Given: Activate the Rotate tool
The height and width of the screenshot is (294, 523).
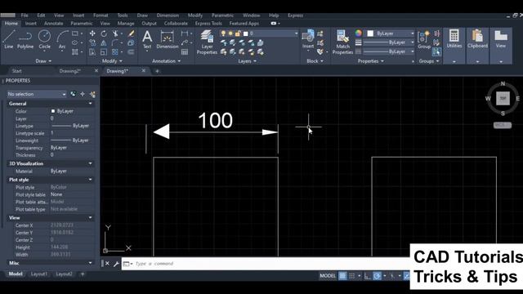Looking at the screenshot, I should tap(104, 33).
